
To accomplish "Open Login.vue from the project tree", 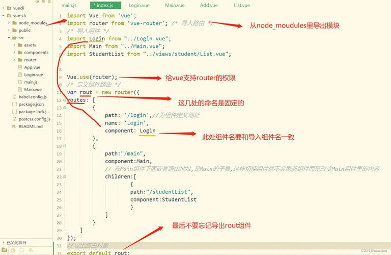I will (x=34, y=74).
